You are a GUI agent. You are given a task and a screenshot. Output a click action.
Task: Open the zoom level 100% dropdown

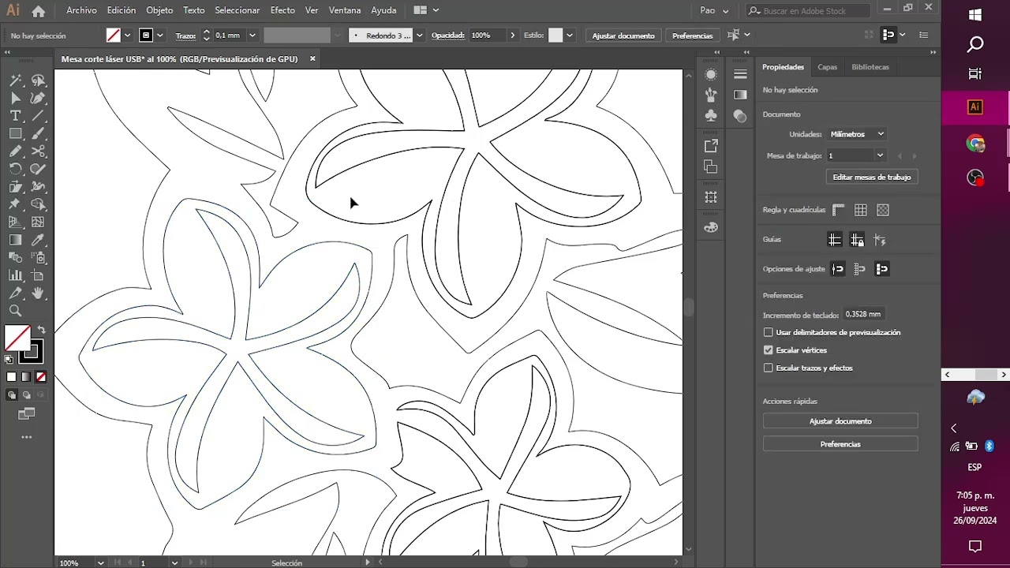pos(100,563)
